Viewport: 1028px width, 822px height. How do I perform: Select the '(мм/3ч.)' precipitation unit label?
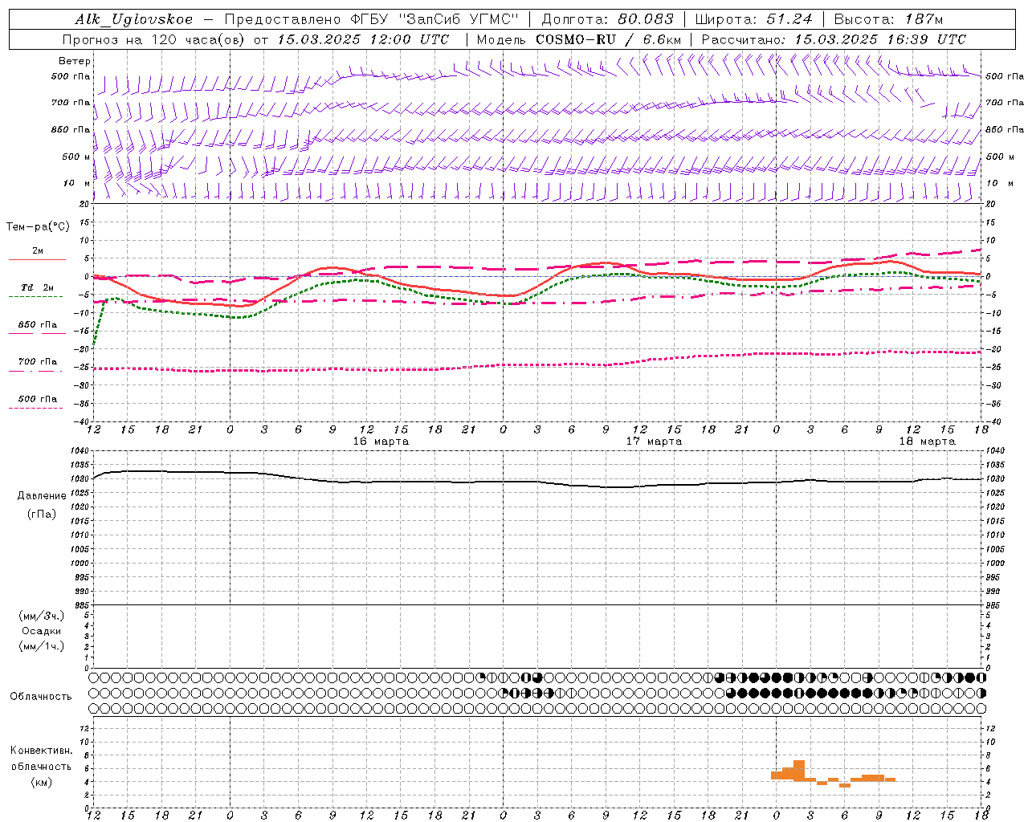click(42, 616)
